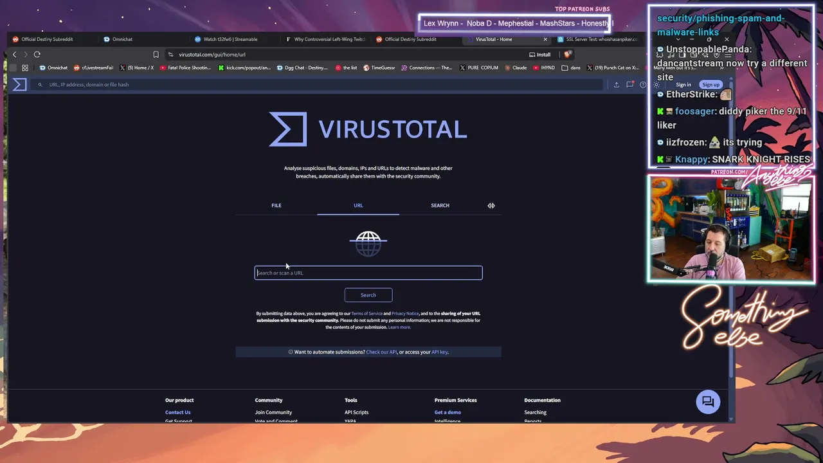
Task: Open the dans bookmarks folder
Action: pyautogui.click(x=571, y=68)
